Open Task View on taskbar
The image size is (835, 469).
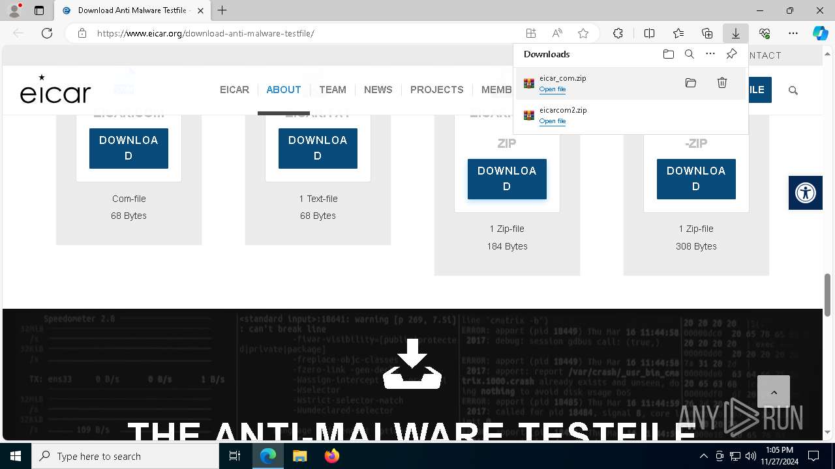click(235, 456)
